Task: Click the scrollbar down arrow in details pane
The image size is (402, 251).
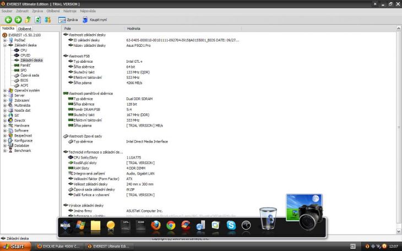Action: pyautogui.click(x=399, y=231)
